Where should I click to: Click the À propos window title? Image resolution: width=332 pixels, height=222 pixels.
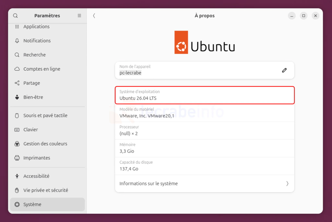[x=205, y=16]
